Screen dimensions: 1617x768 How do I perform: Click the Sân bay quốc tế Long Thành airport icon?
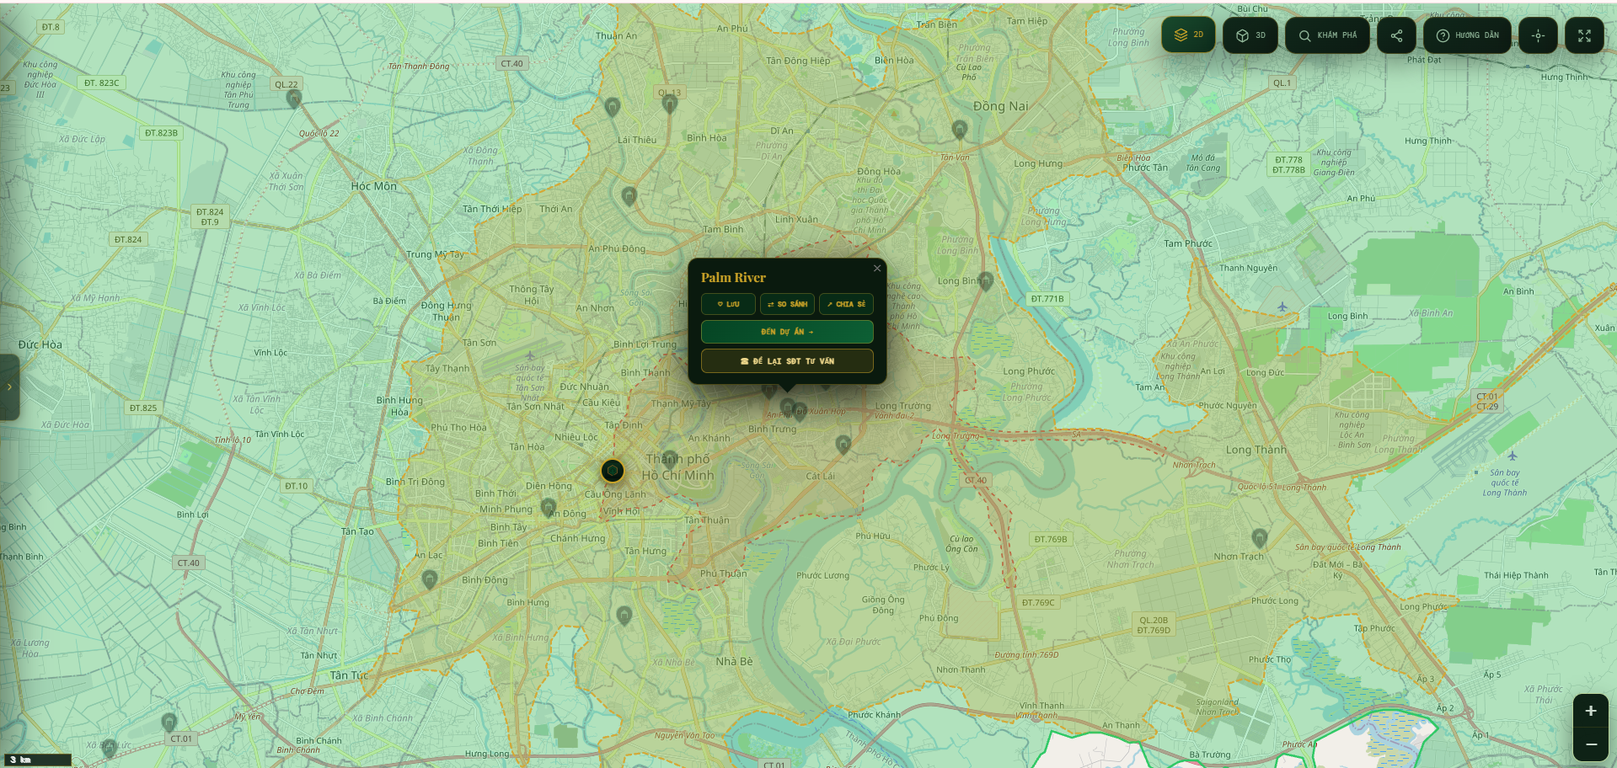pos(1513,456)
